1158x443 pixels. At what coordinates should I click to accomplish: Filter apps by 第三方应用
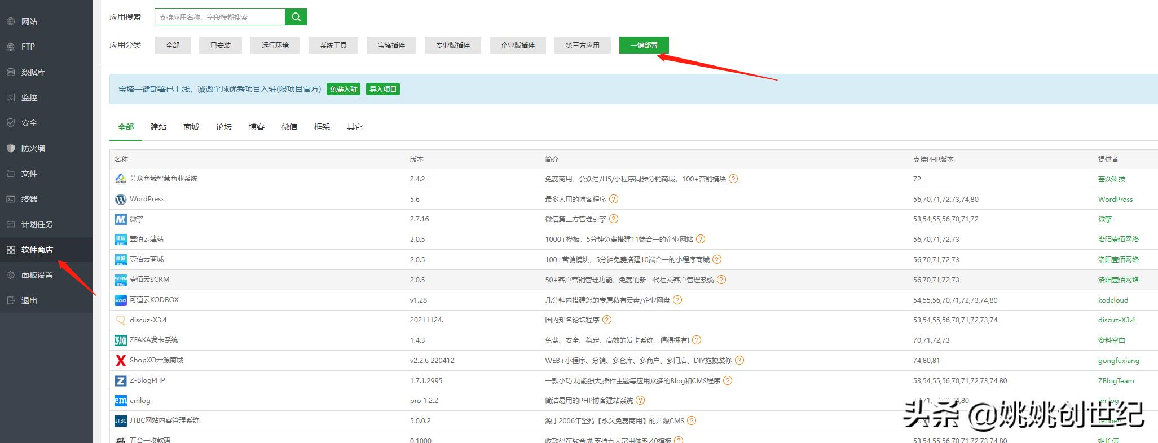583,45
